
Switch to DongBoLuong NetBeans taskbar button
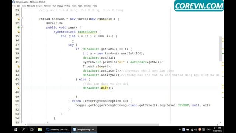84,130
